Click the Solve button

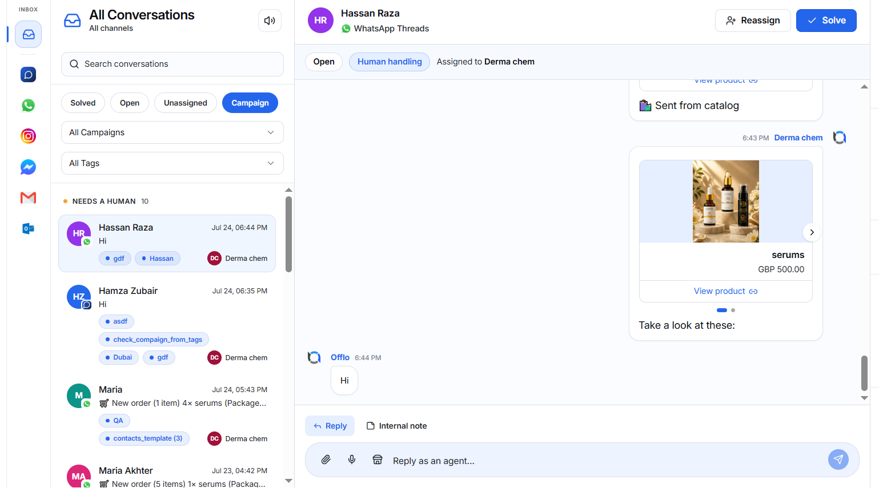click(x=826, y=21)
